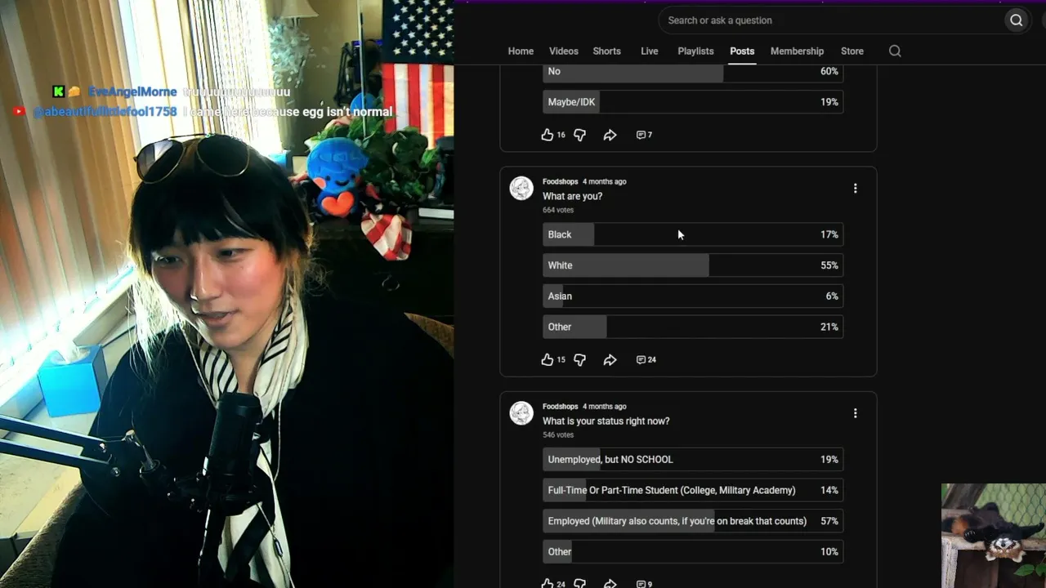Dislike the post with 7 comments
1046x588 pixels.
tap(579, 135)
